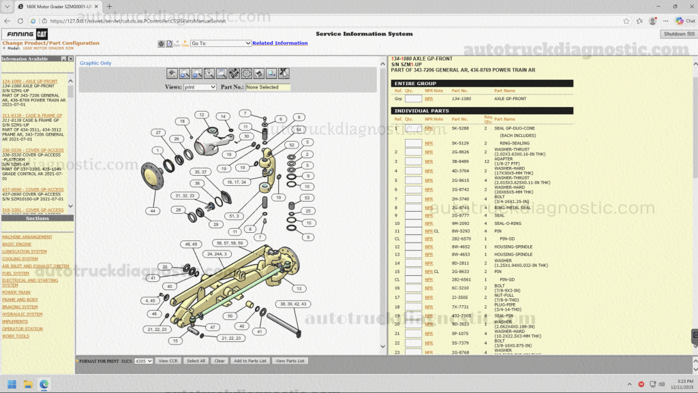Refresh the browser page
Screen dimensions: 698x393
pos(20,21)
